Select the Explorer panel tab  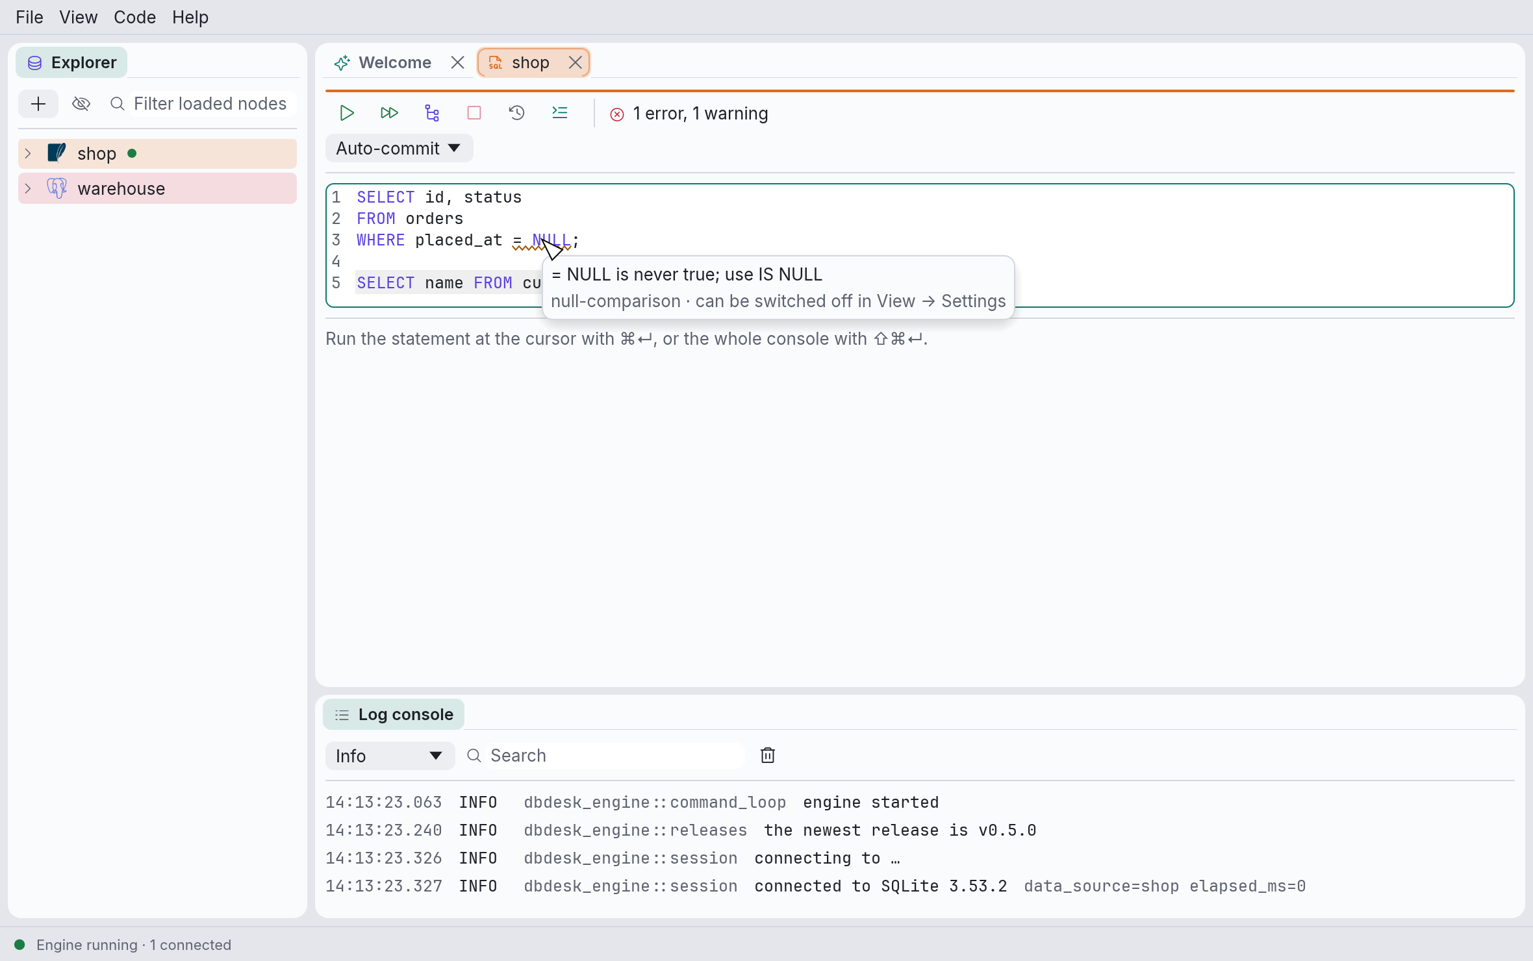[x=71, y=62]
